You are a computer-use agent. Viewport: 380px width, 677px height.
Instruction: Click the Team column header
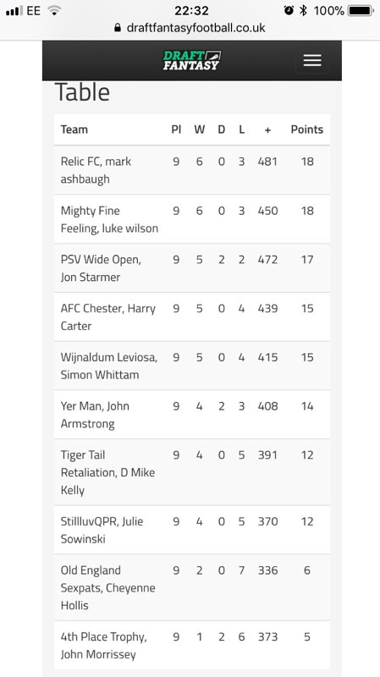coord(74,129)
